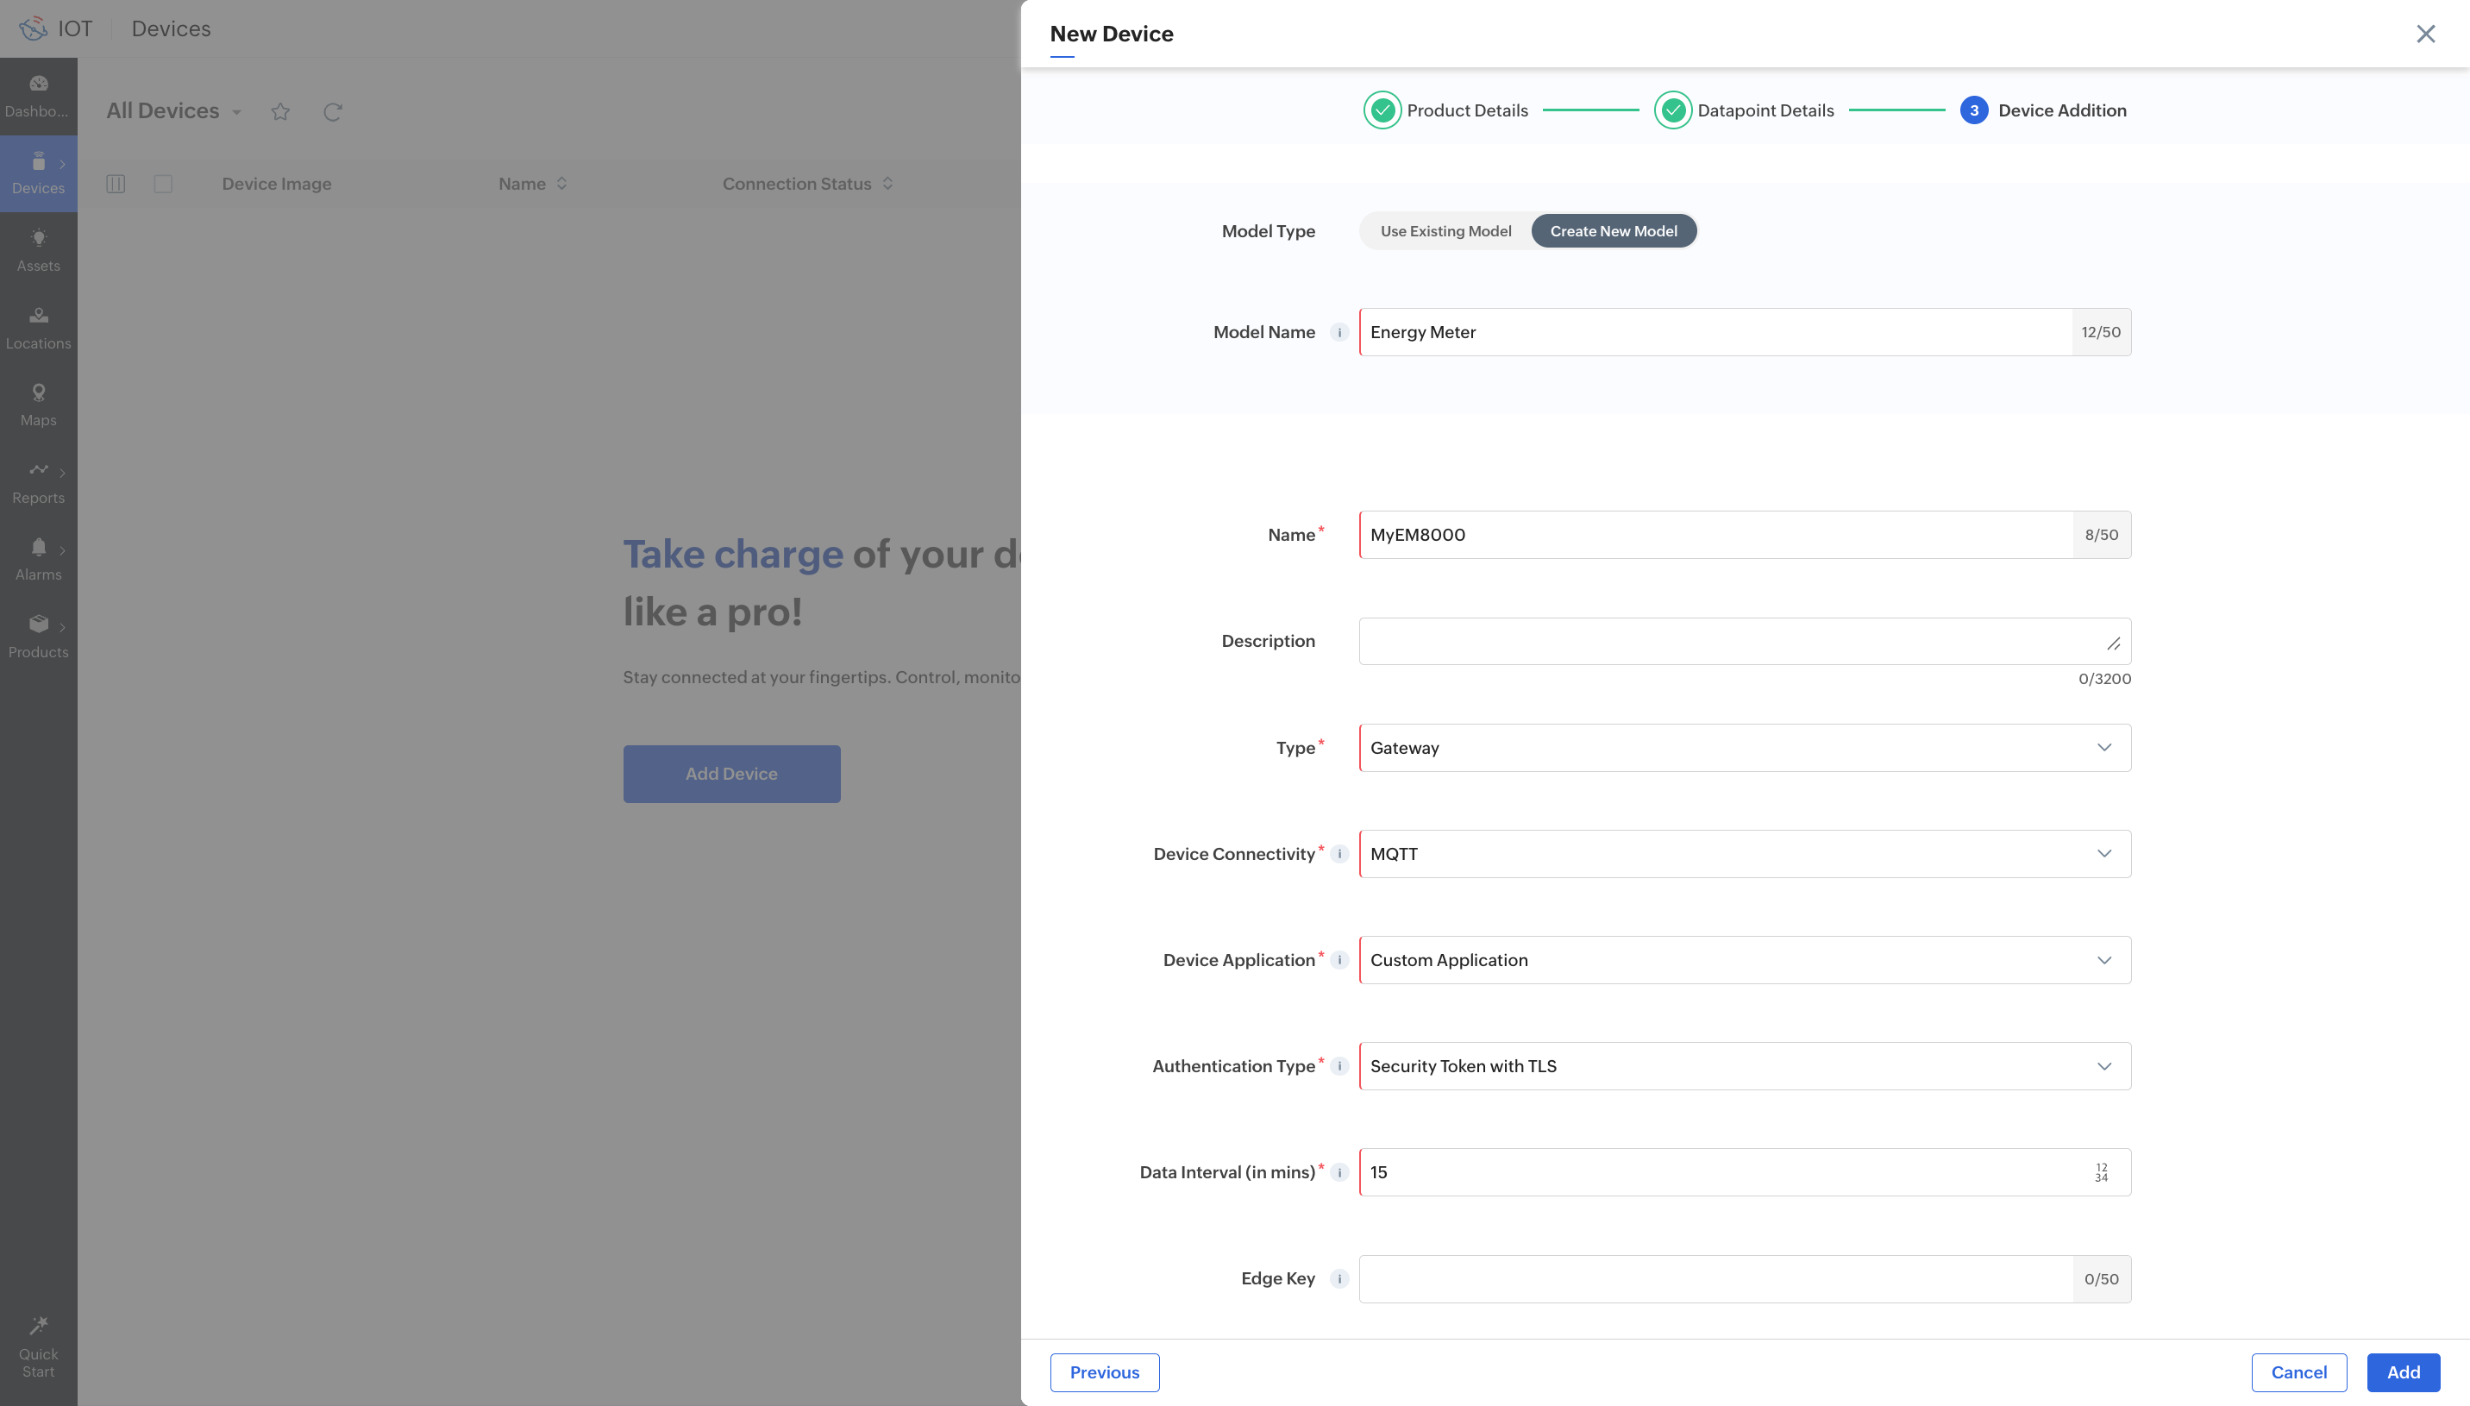
Task: Click the Model Name info icon
Action: point(1338,332)
